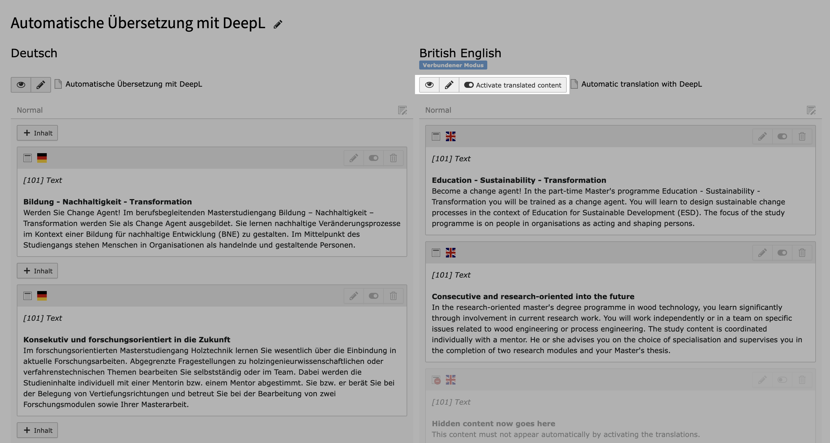Image resolution: width=830 pixels, height=443 pixels.
Task: Click the 'Verbundener Modus' badge
Action: point(453,65)
